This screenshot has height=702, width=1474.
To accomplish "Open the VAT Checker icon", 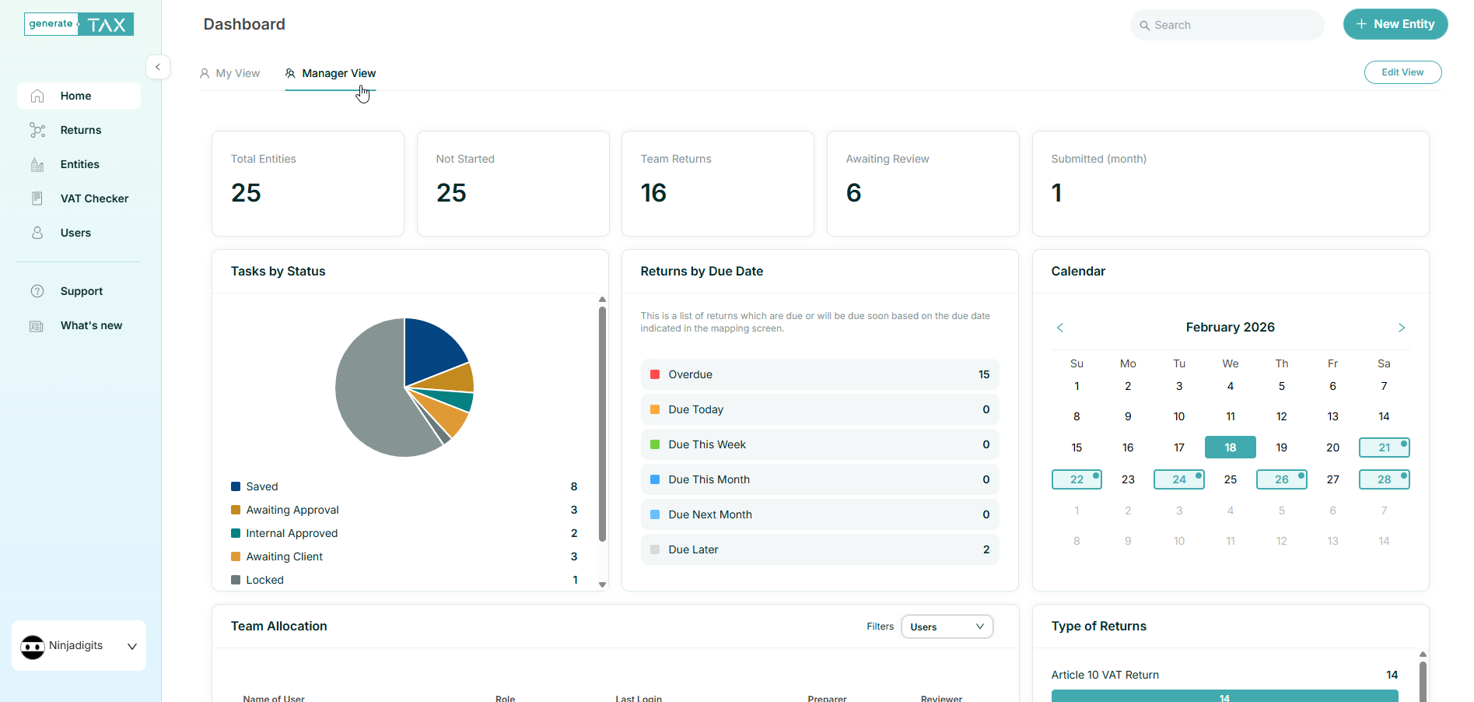I will [37, 198].
